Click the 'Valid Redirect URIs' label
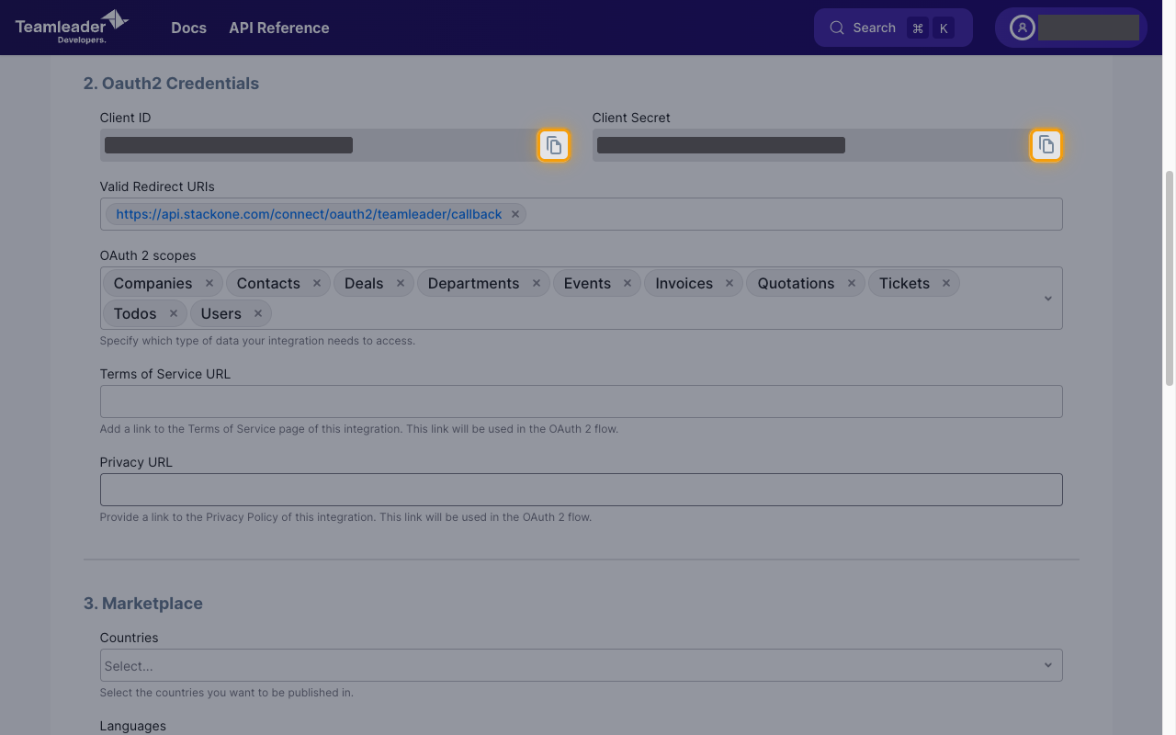 [157, 187]
